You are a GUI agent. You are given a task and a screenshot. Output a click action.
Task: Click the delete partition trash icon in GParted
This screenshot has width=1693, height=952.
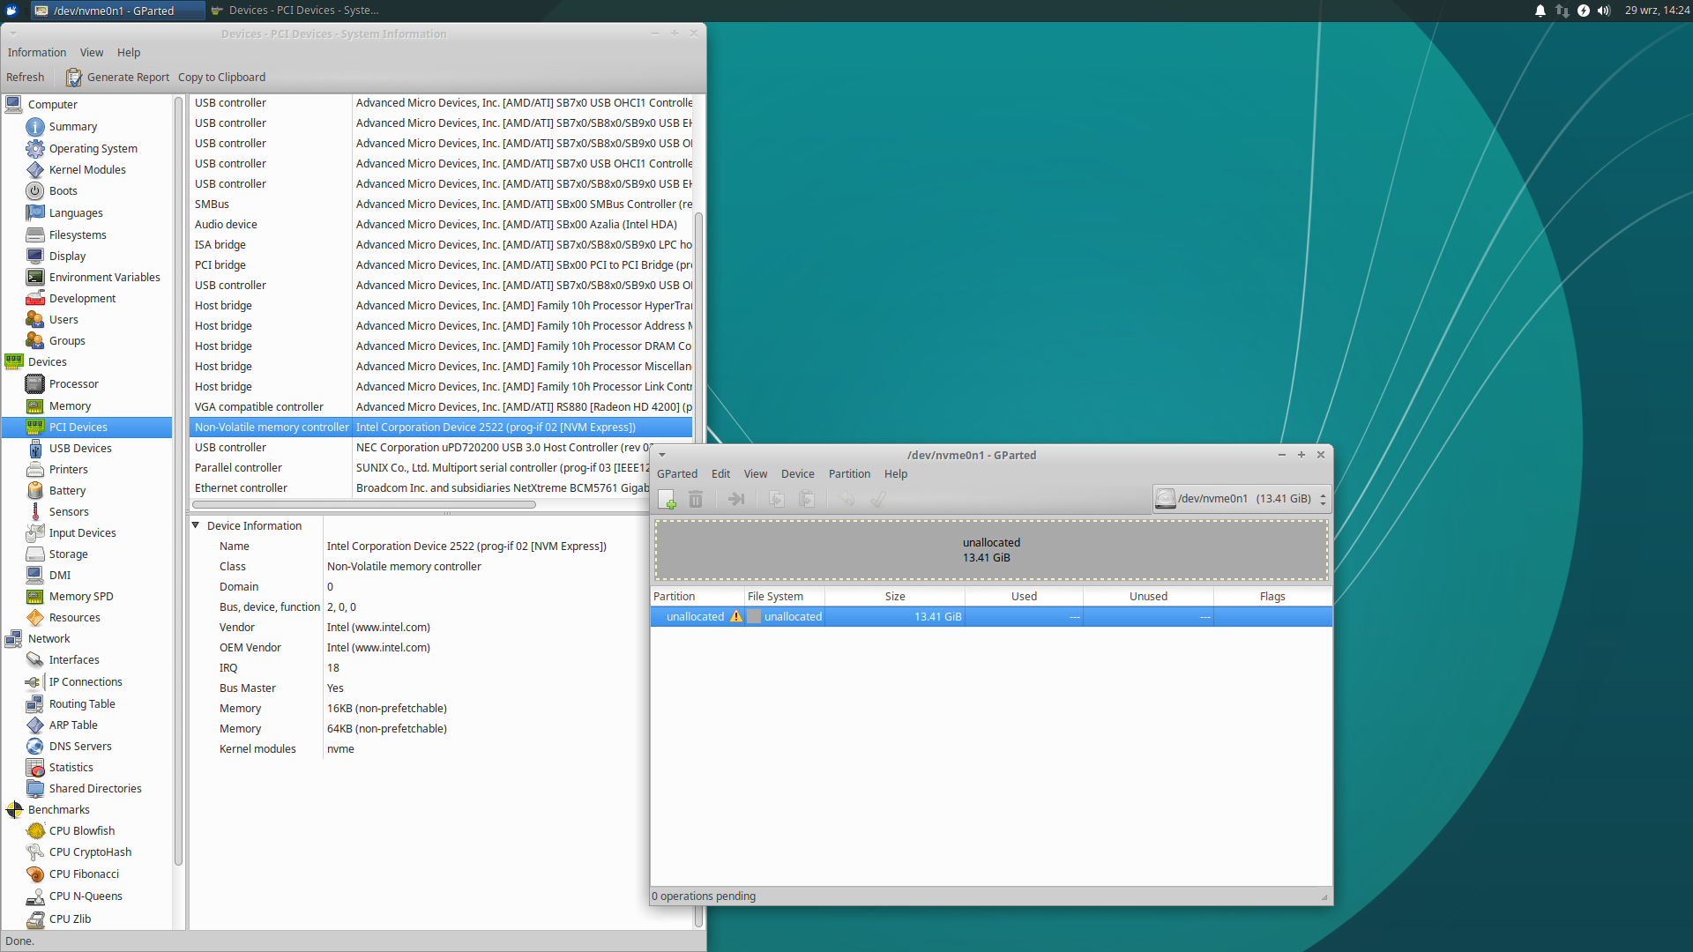696,500
